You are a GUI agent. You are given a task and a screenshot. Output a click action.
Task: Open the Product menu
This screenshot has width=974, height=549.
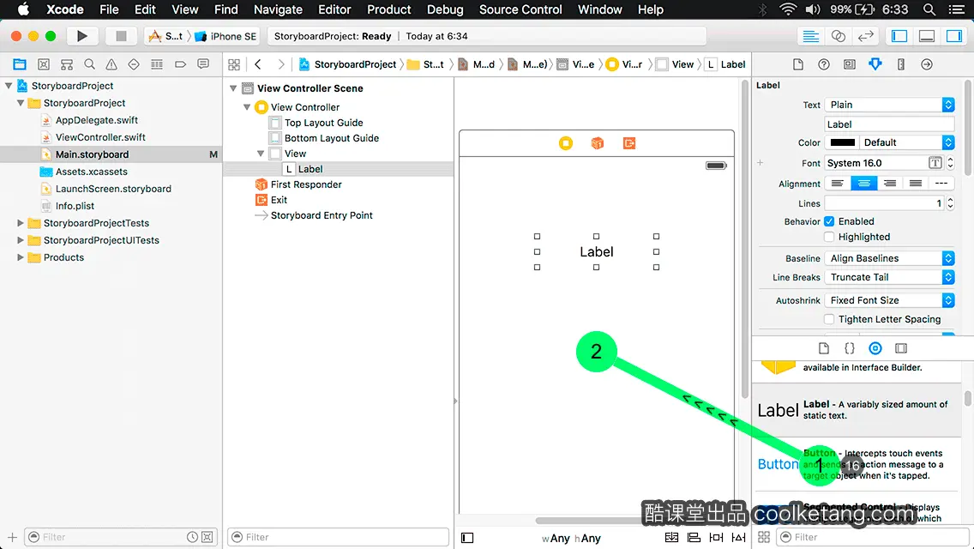pyautogui.click(x=389, y=9)
